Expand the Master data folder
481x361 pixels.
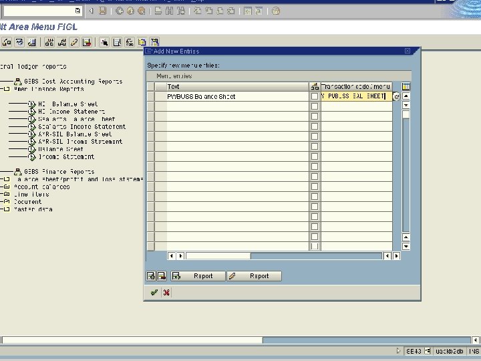[x=6, y=209]
